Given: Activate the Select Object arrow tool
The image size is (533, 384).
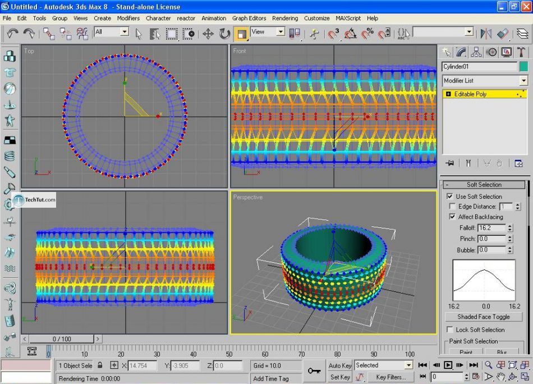Looking at the screenshot, I should coord(139,34).
